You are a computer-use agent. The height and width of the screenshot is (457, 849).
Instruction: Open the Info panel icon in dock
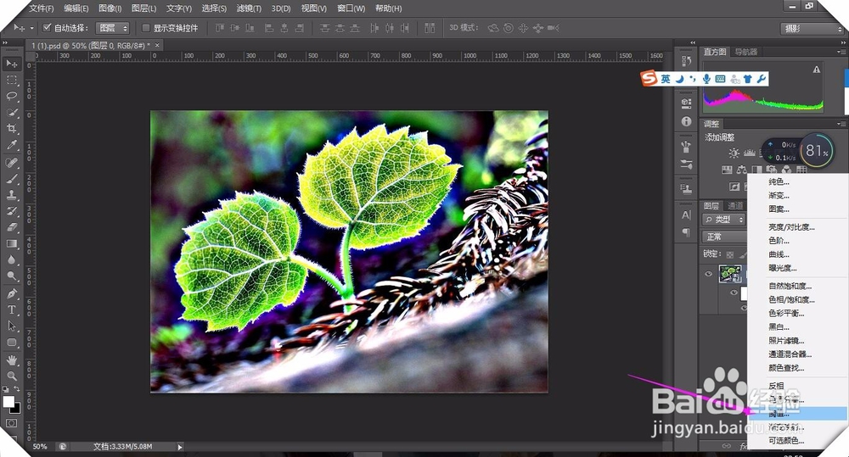click(687, 122)
